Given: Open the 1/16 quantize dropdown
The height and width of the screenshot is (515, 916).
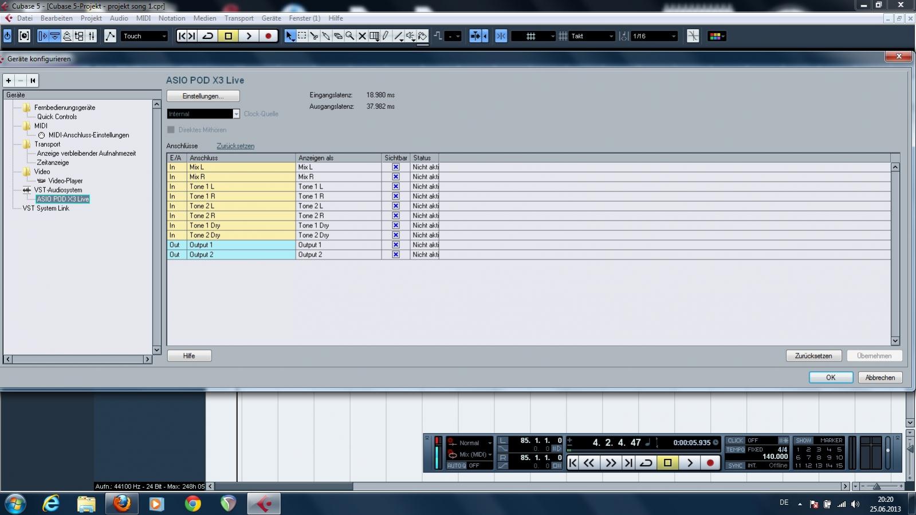Looking at the screenshot, I should point(654,36).
